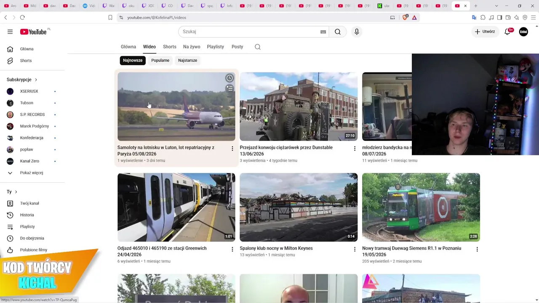
Task: Click the browser address bar URL
Action: [157, 17]
